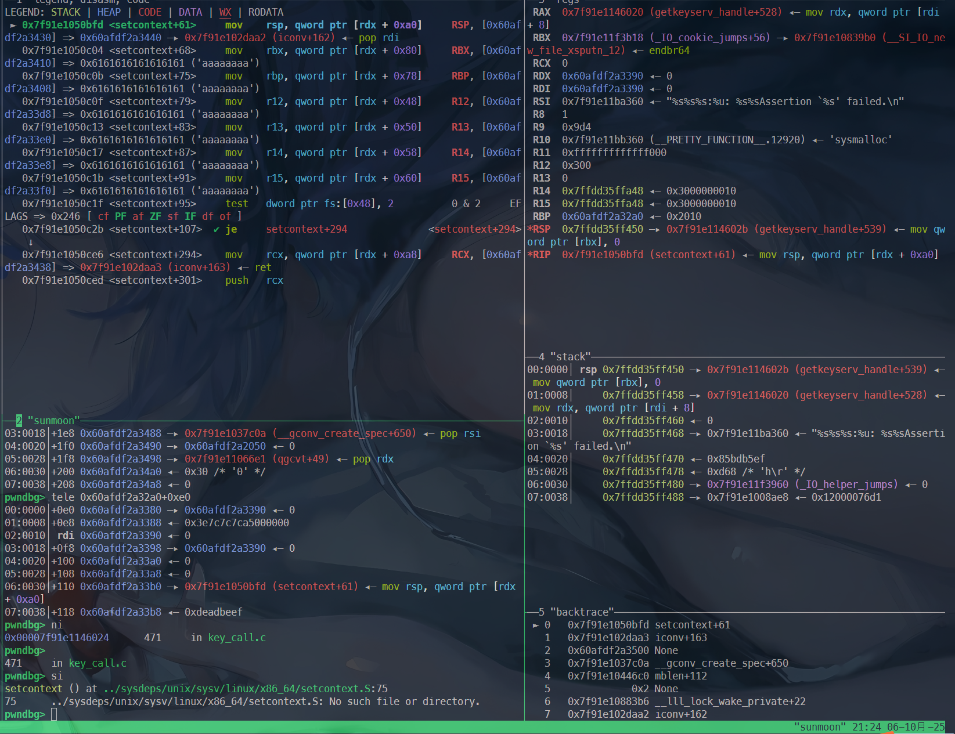This screenshot has width=955, height=734.
Task: Click the rsp marker in the stack pane
Action: point(588,370)
